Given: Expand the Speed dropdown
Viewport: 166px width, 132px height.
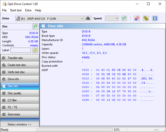Looking at the screenshot, I should coord(112,18).
